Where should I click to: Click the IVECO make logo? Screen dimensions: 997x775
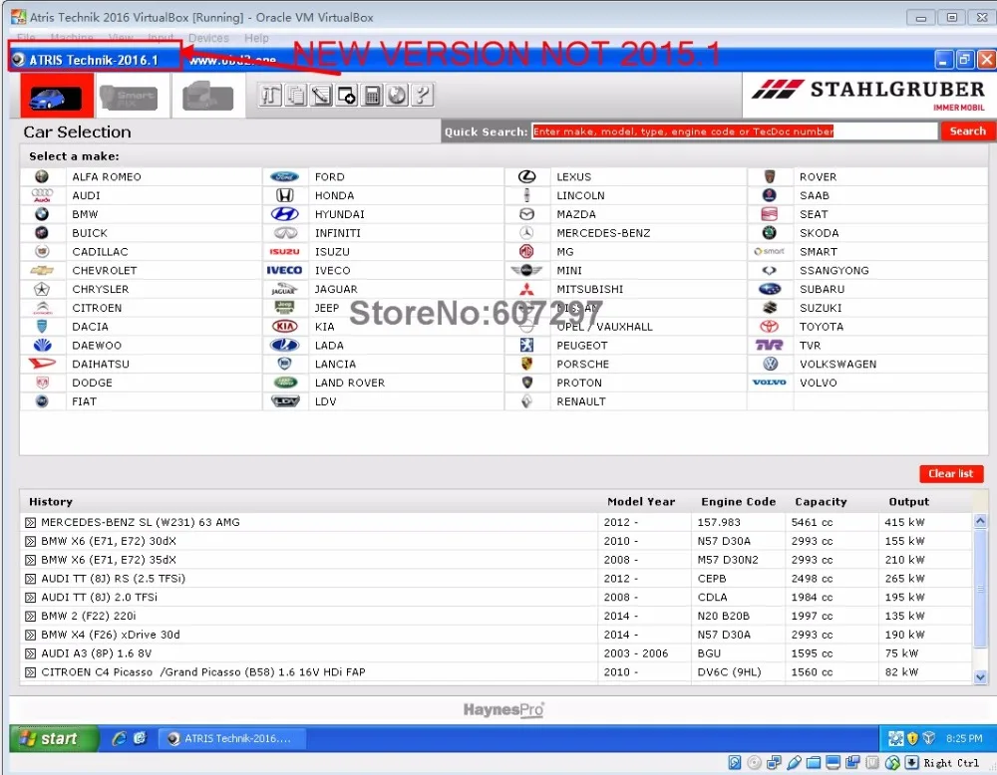283,271
